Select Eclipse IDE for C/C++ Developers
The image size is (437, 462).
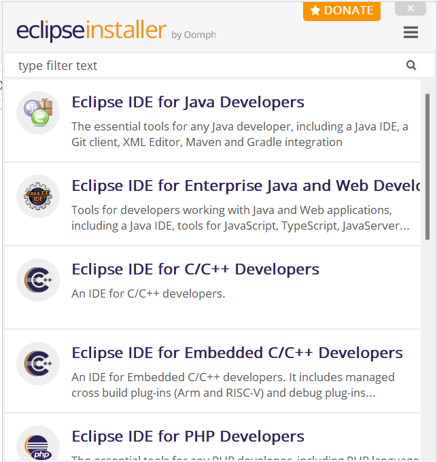213,287
